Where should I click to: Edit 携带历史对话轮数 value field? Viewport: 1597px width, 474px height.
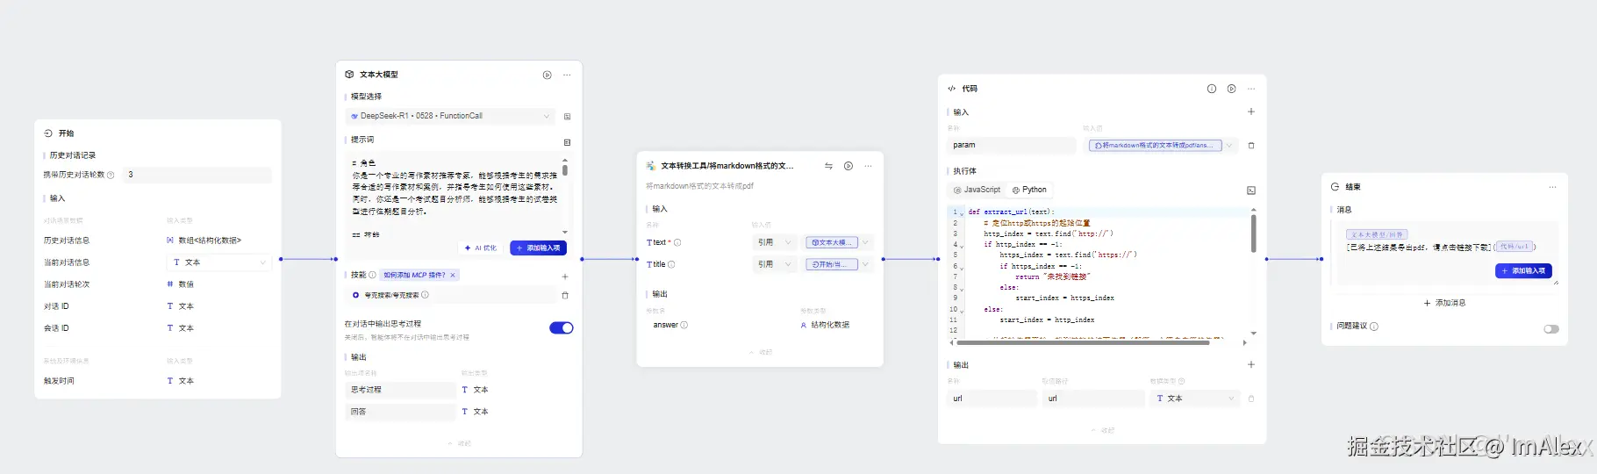pos(197,175)
